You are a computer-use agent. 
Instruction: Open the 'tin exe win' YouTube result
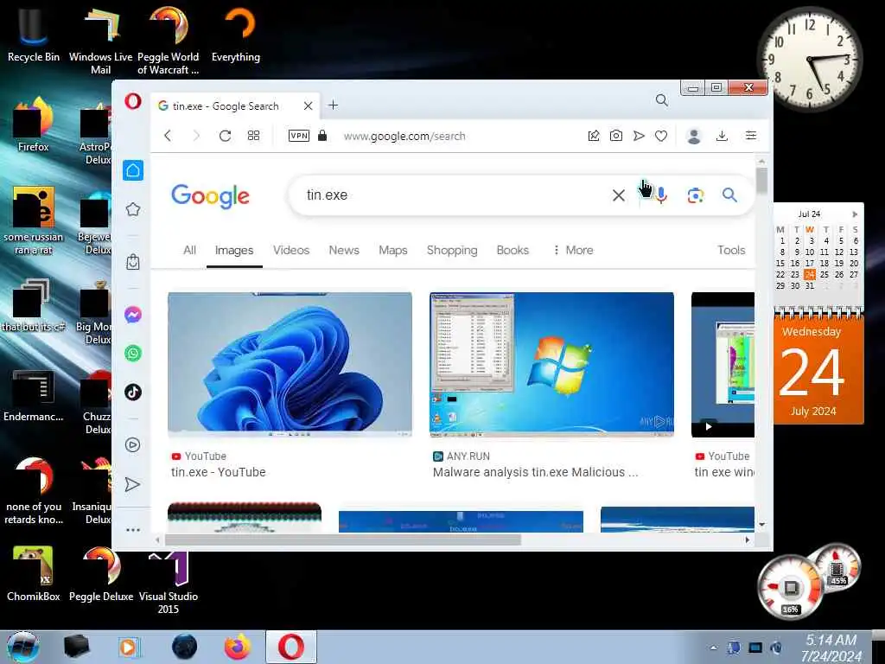(724, 472)
